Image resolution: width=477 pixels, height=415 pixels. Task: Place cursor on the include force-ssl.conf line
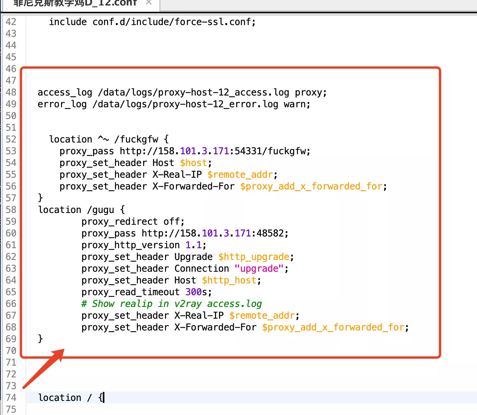(x=152, y=22)
